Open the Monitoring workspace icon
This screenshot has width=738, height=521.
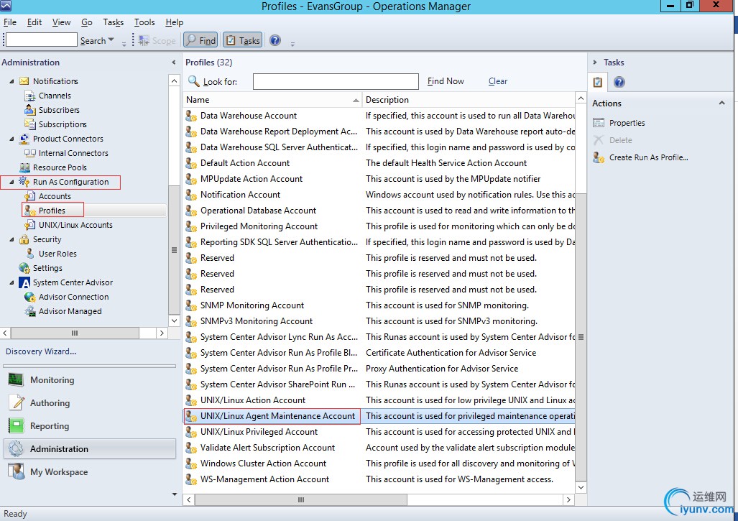(16, 380)
